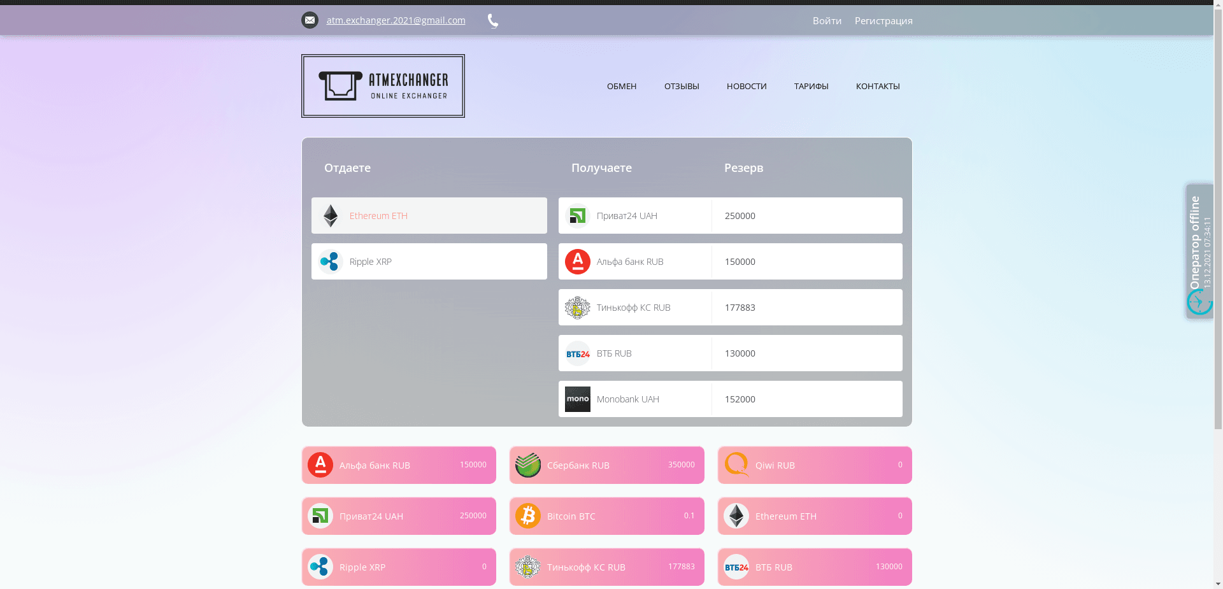The height and width of the screenshot is (589, 1223).
Task: Click the Bitcoin BTC reserve card
Action: [606, 516]
